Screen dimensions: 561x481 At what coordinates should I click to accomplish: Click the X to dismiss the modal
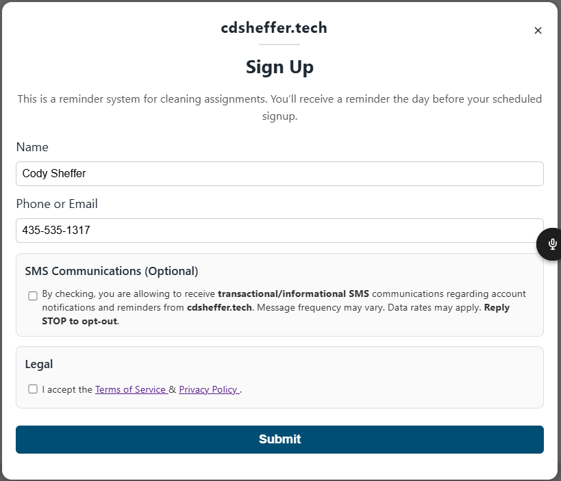click(x=538, y=30)
